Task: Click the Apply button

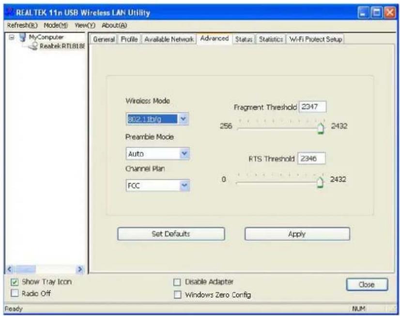Action: pyautogui.click(x=297, y=234)
